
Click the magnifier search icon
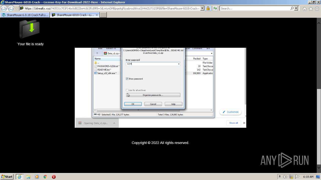292,8
